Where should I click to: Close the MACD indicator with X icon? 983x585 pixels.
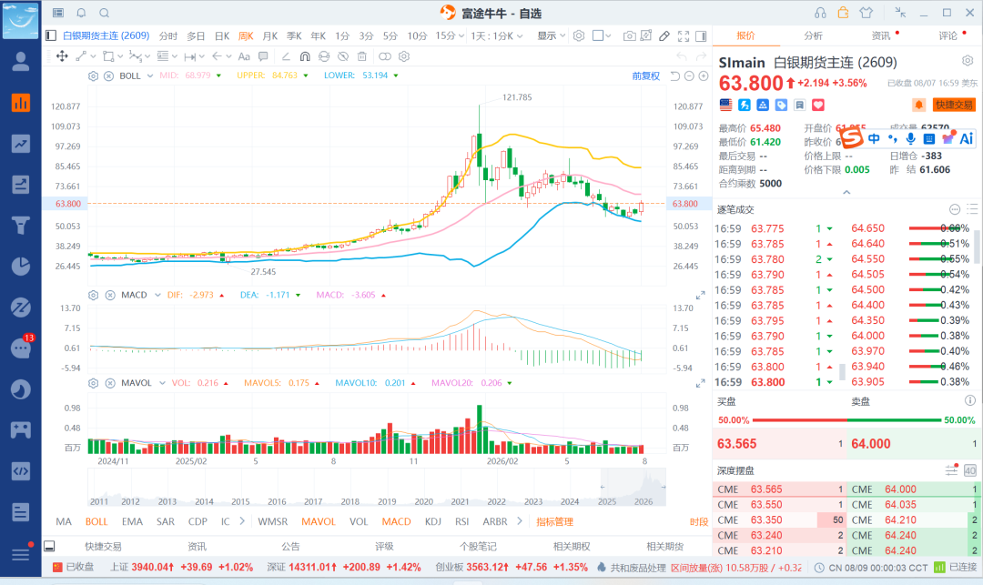tap(110, 295)
